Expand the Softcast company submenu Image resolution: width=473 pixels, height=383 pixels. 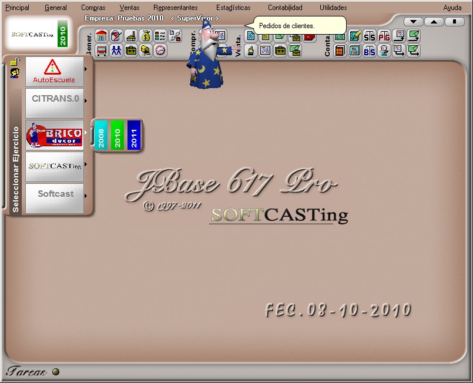pyautogui.click(x=86, y=196)
